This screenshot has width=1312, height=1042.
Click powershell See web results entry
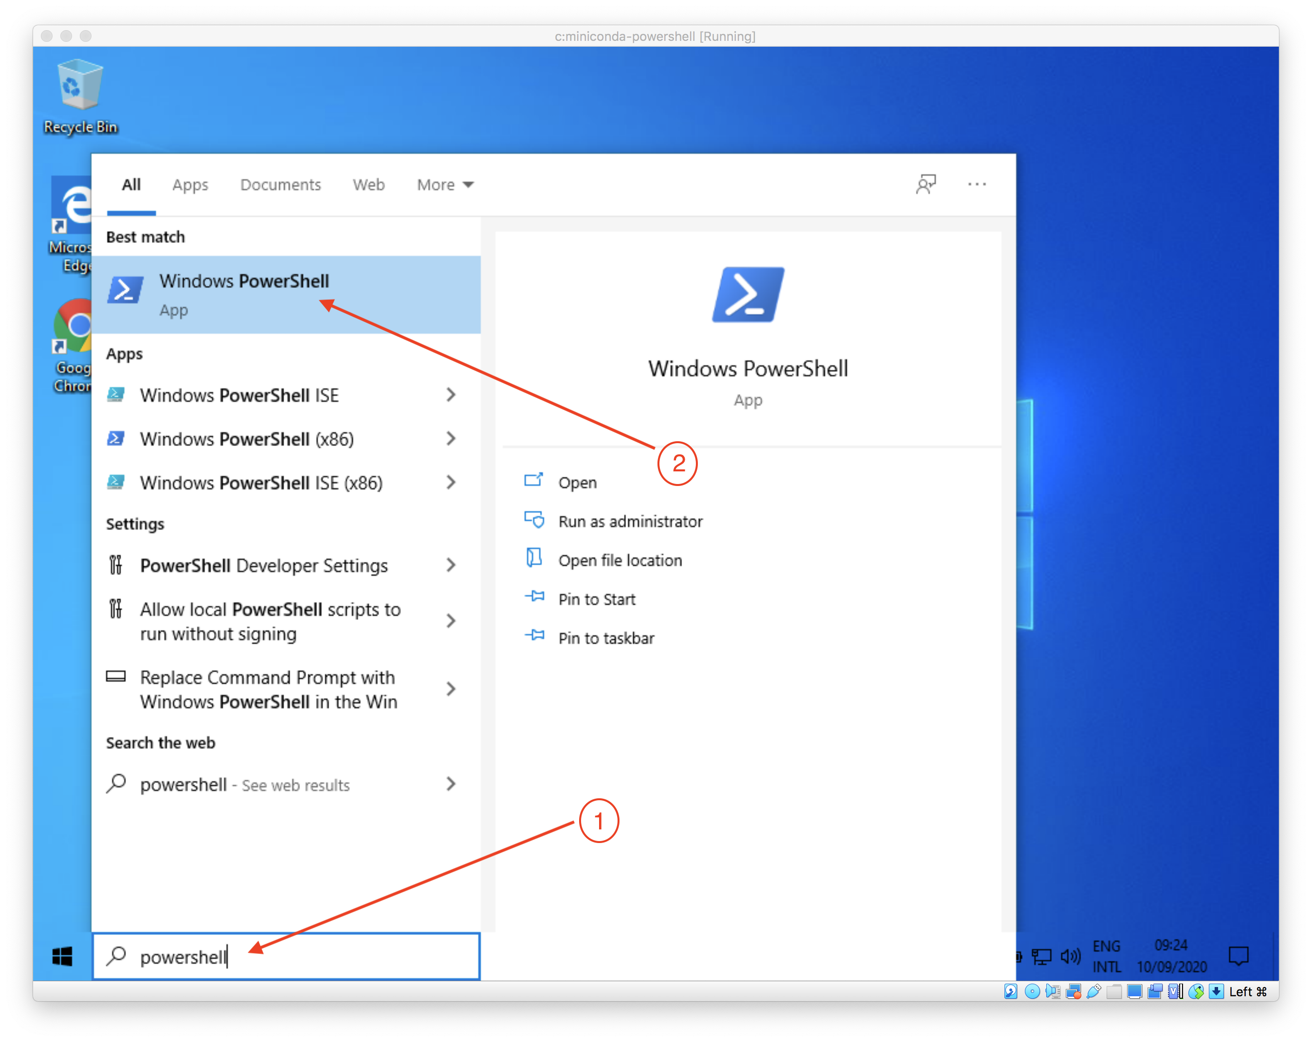click(286, 784)
